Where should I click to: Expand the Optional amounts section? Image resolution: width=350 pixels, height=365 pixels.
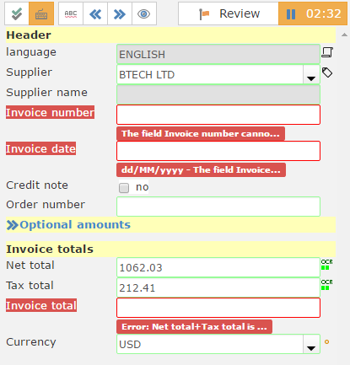coord(68,225)
